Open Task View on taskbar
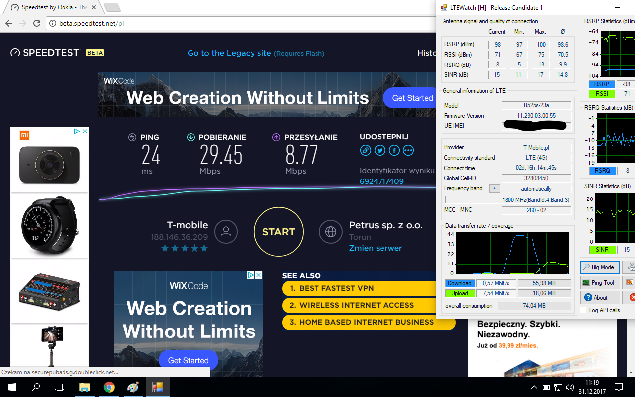635x397 pixels. point(60,387)
